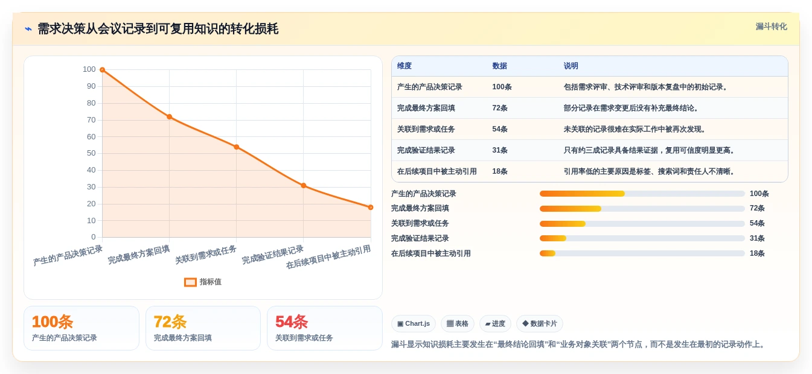Click the 31条 progress bar
The image size is (812, 374).
pos(642,238)
